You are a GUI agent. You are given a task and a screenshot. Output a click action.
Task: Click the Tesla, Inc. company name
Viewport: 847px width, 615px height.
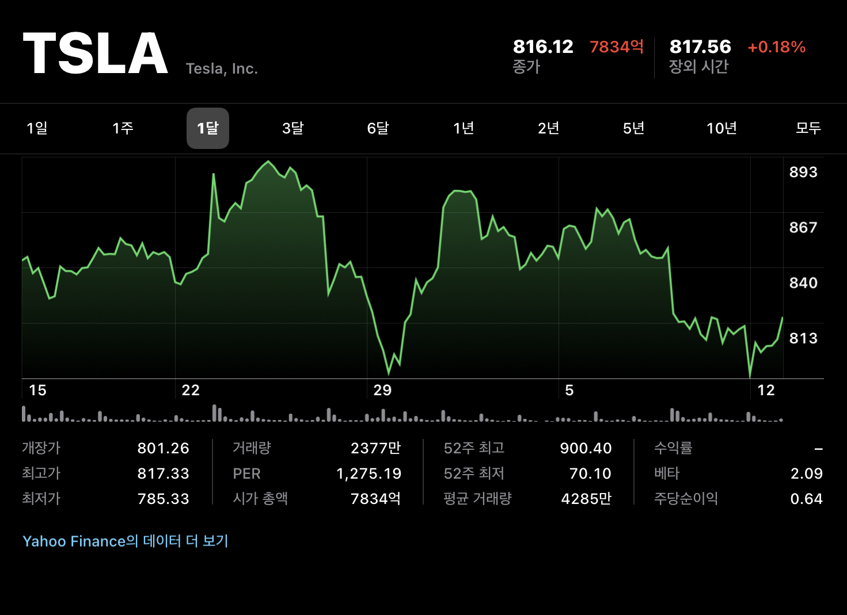tap(222, 68)
